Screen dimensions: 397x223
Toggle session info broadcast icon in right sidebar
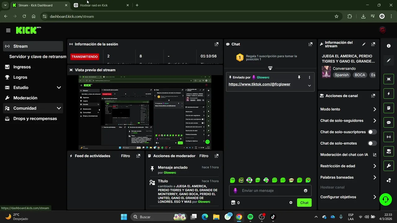[389, 137]
